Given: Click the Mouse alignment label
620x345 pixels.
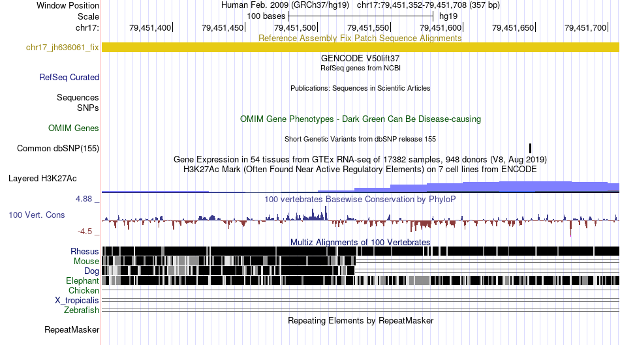Looking at the screenshot, I should point(85,262).
